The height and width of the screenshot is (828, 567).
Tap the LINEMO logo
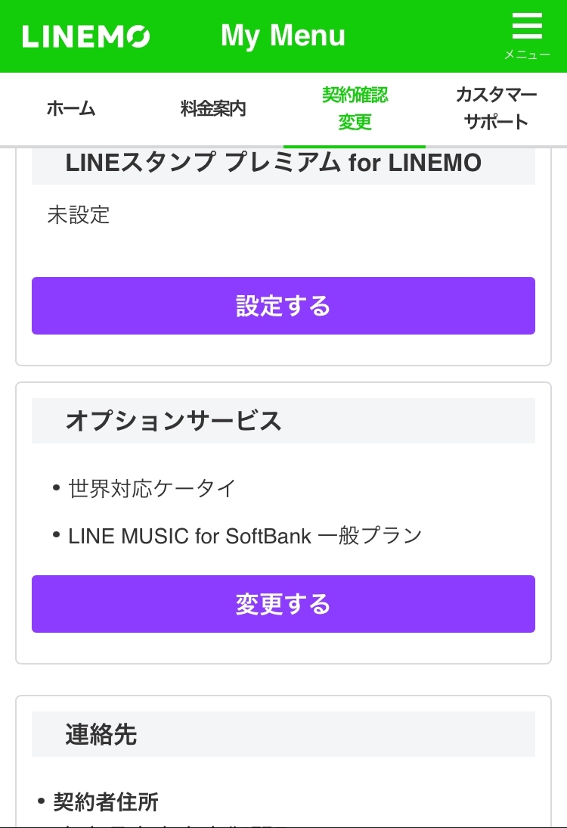coord(86,36)
